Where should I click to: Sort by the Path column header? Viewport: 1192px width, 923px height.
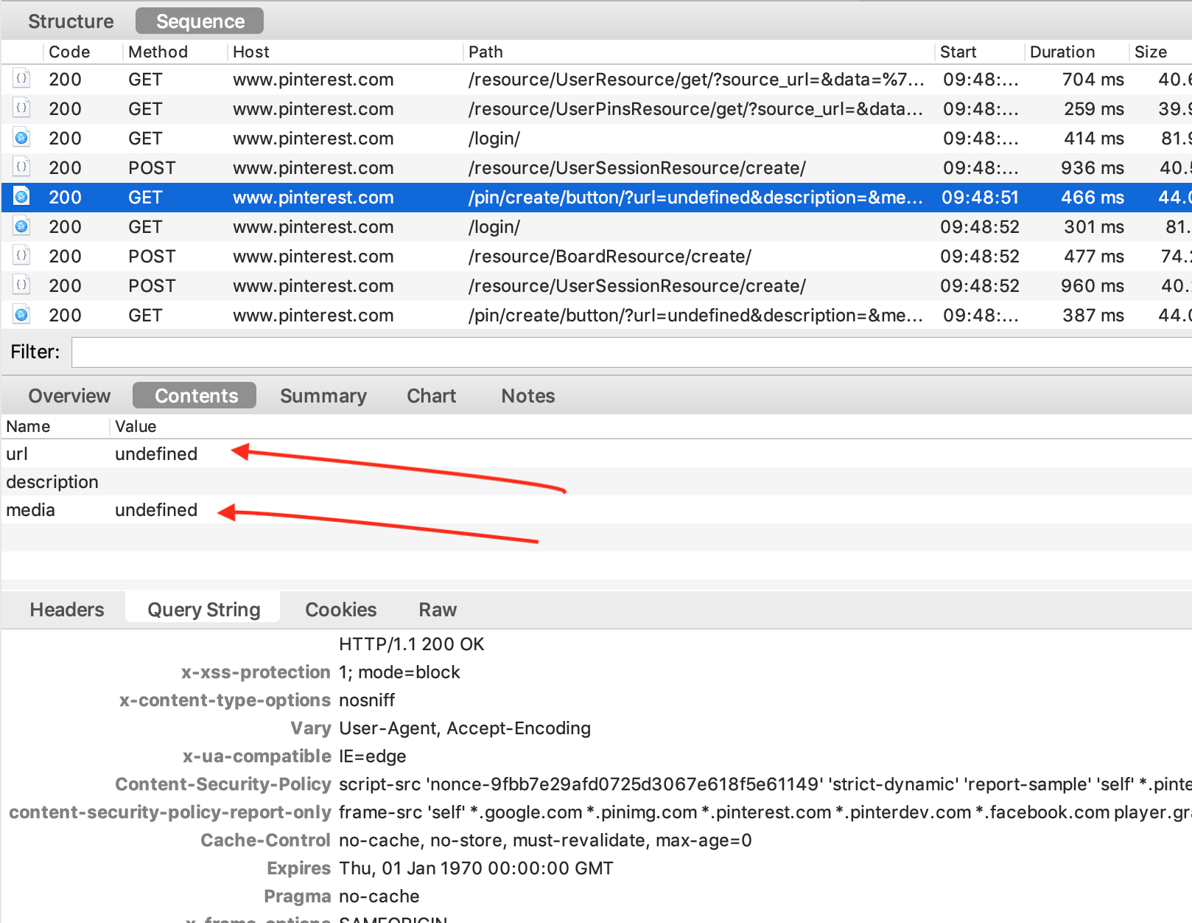click(x=698, y=52)
